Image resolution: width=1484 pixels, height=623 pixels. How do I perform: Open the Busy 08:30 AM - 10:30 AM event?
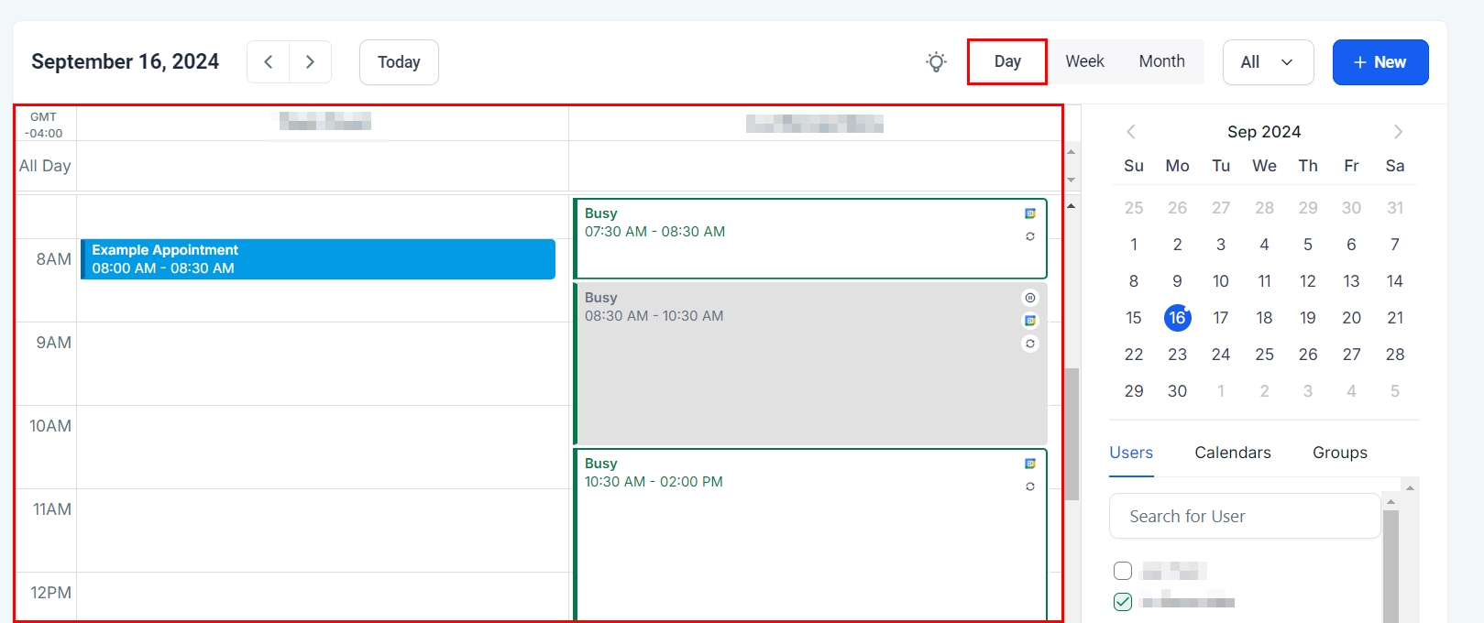[x=809, y=364]
